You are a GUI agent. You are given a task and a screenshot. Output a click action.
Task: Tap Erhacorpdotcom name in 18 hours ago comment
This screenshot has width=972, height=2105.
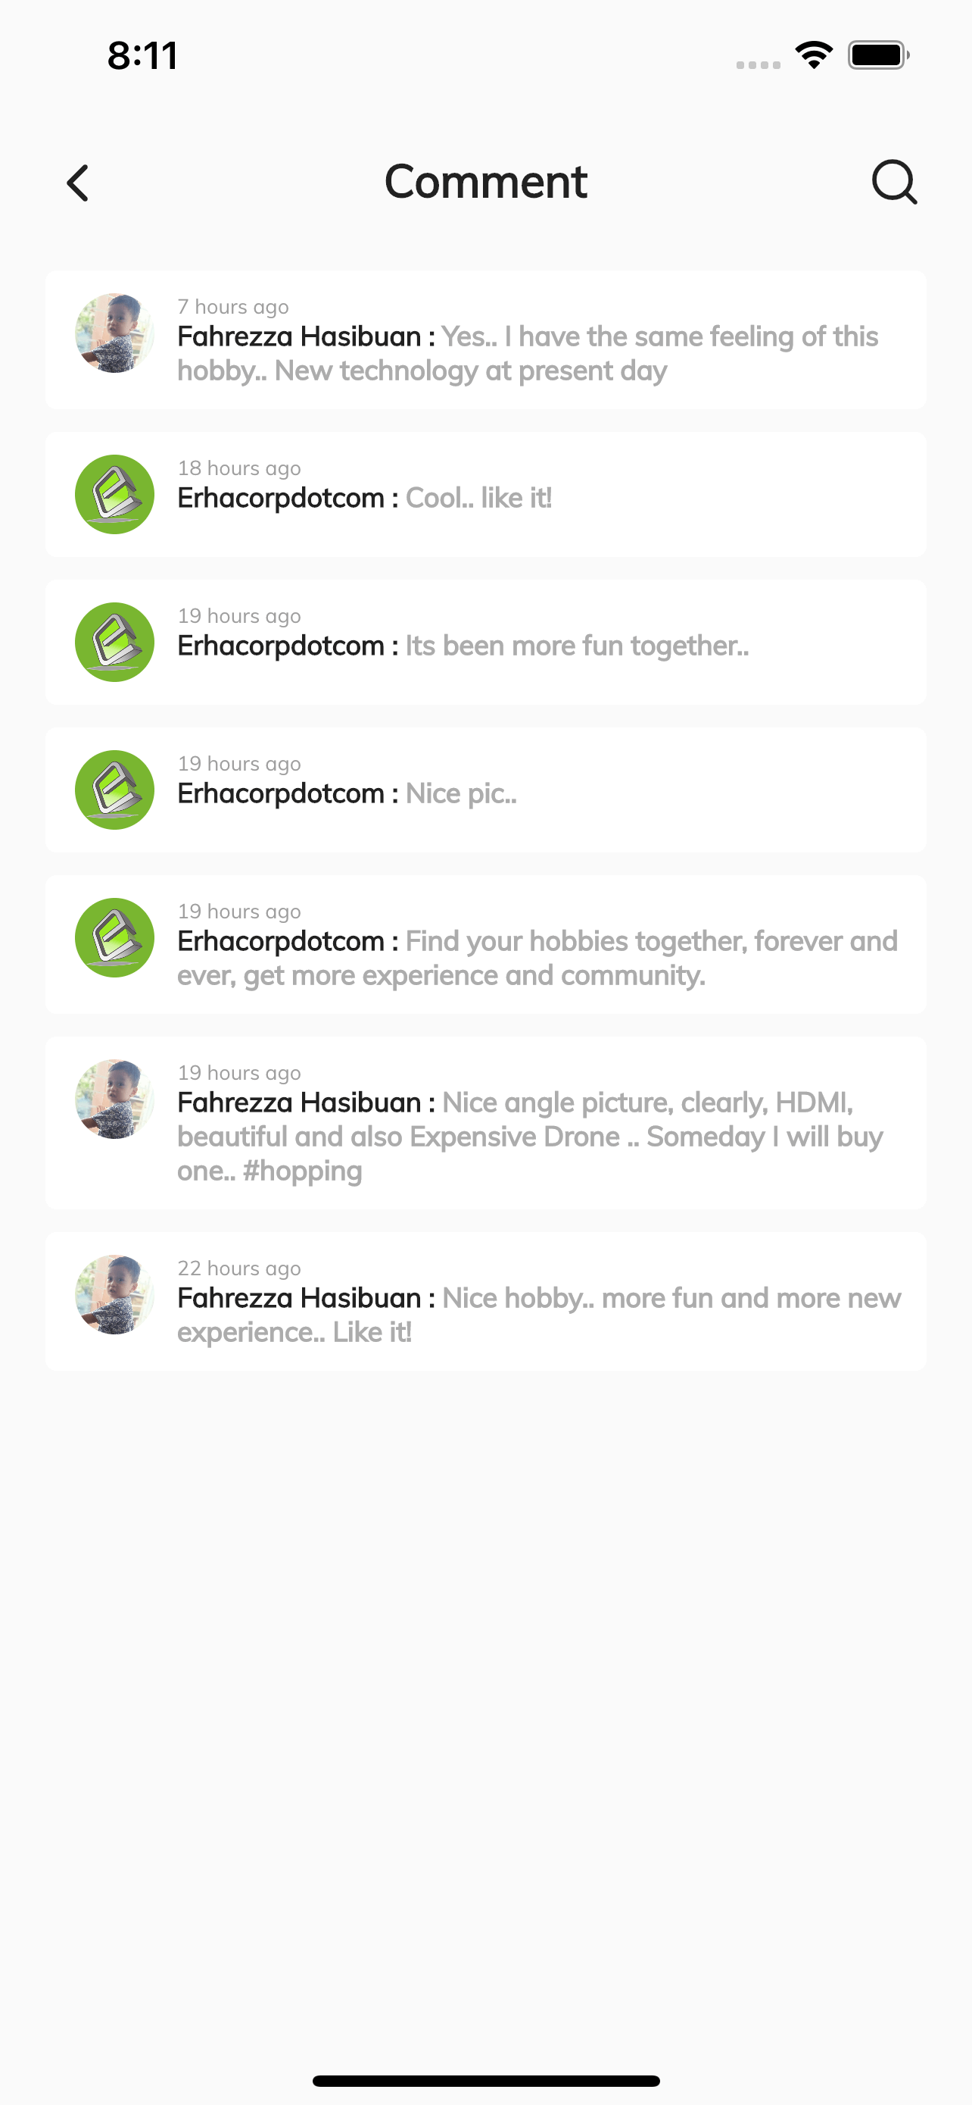[281, 498]
